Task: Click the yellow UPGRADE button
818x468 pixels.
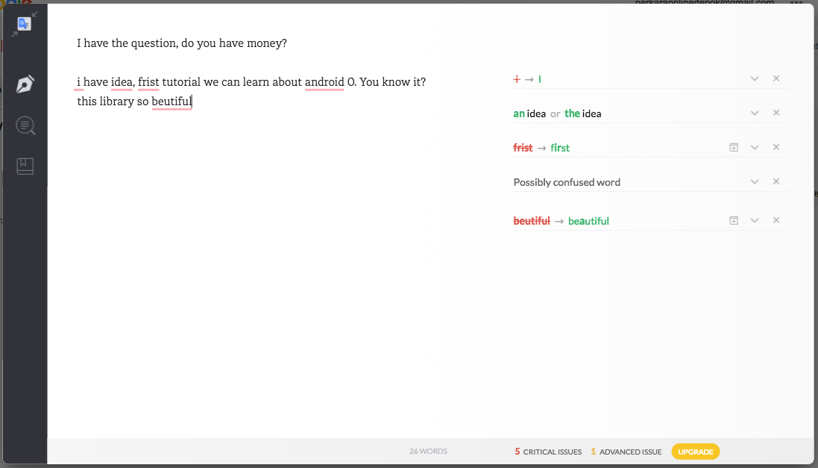Action: point(696,452)
